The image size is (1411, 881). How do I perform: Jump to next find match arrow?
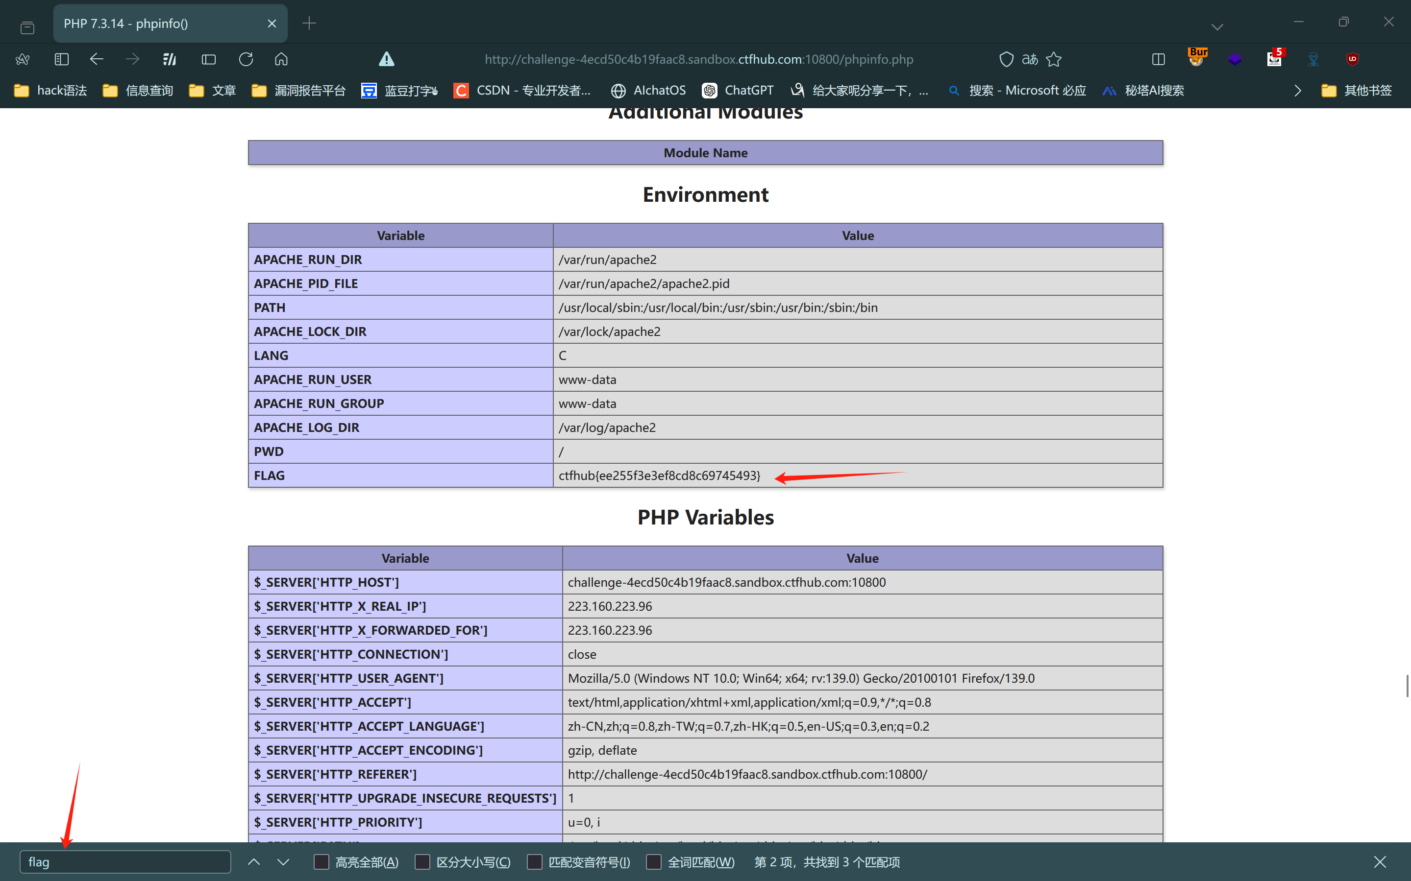(x=283, y=862)
